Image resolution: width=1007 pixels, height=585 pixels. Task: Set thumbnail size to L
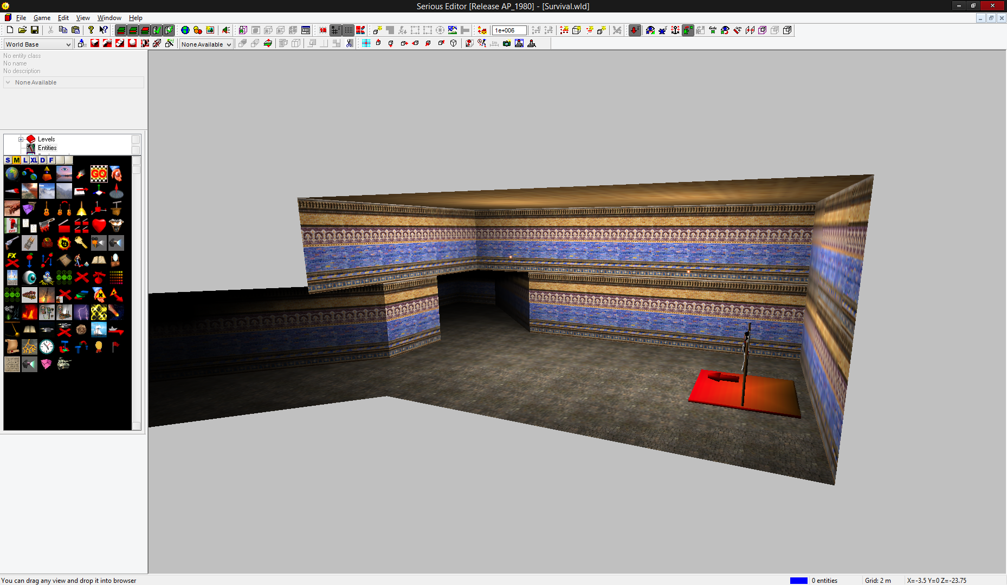(25, 160)
